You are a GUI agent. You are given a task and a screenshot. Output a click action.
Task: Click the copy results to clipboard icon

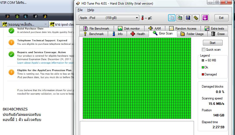[172, 18]
